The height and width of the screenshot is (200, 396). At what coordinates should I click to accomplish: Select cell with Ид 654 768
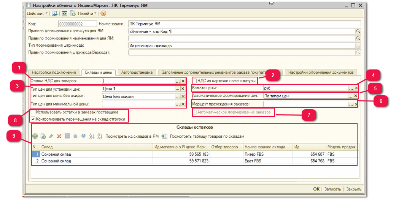(x=309, y=161)
